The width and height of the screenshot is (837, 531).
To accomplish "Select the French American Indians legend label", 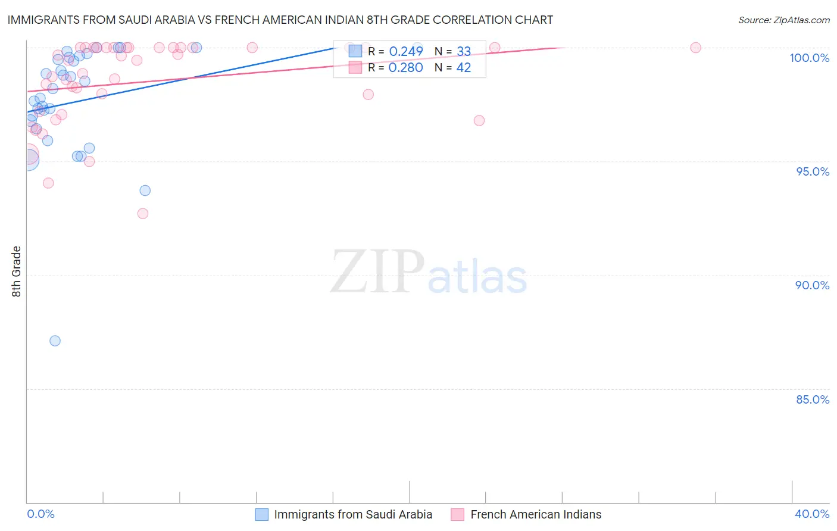I will [536, 515].
